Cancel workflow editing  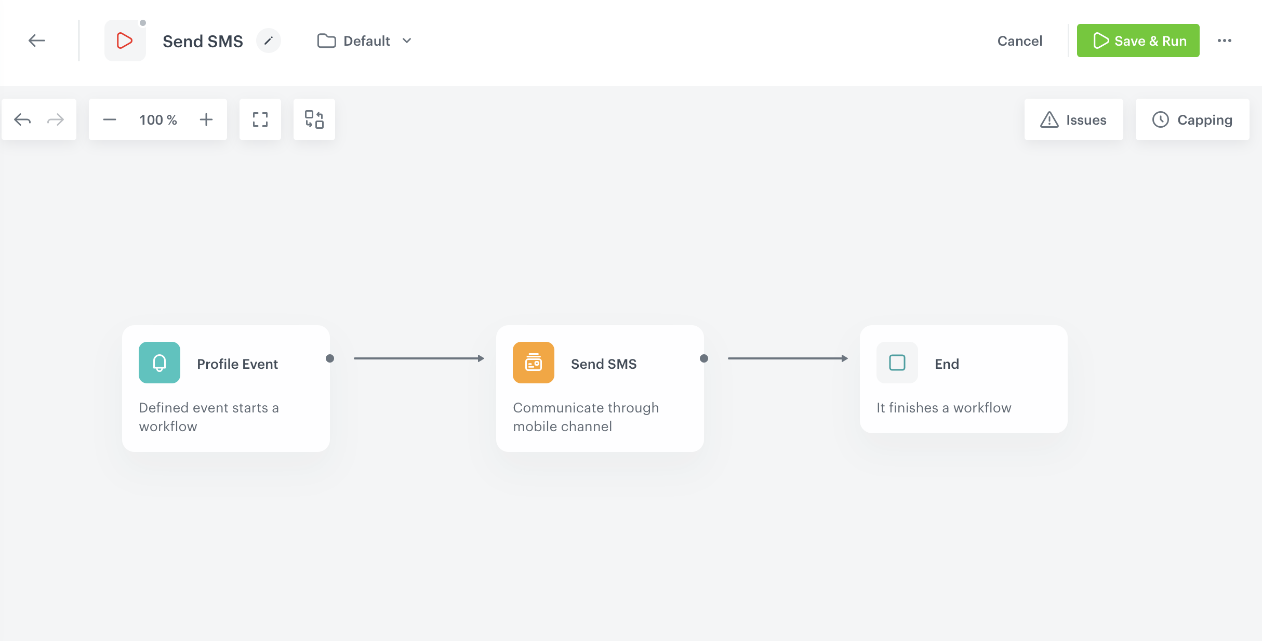tap(1019, 41)
